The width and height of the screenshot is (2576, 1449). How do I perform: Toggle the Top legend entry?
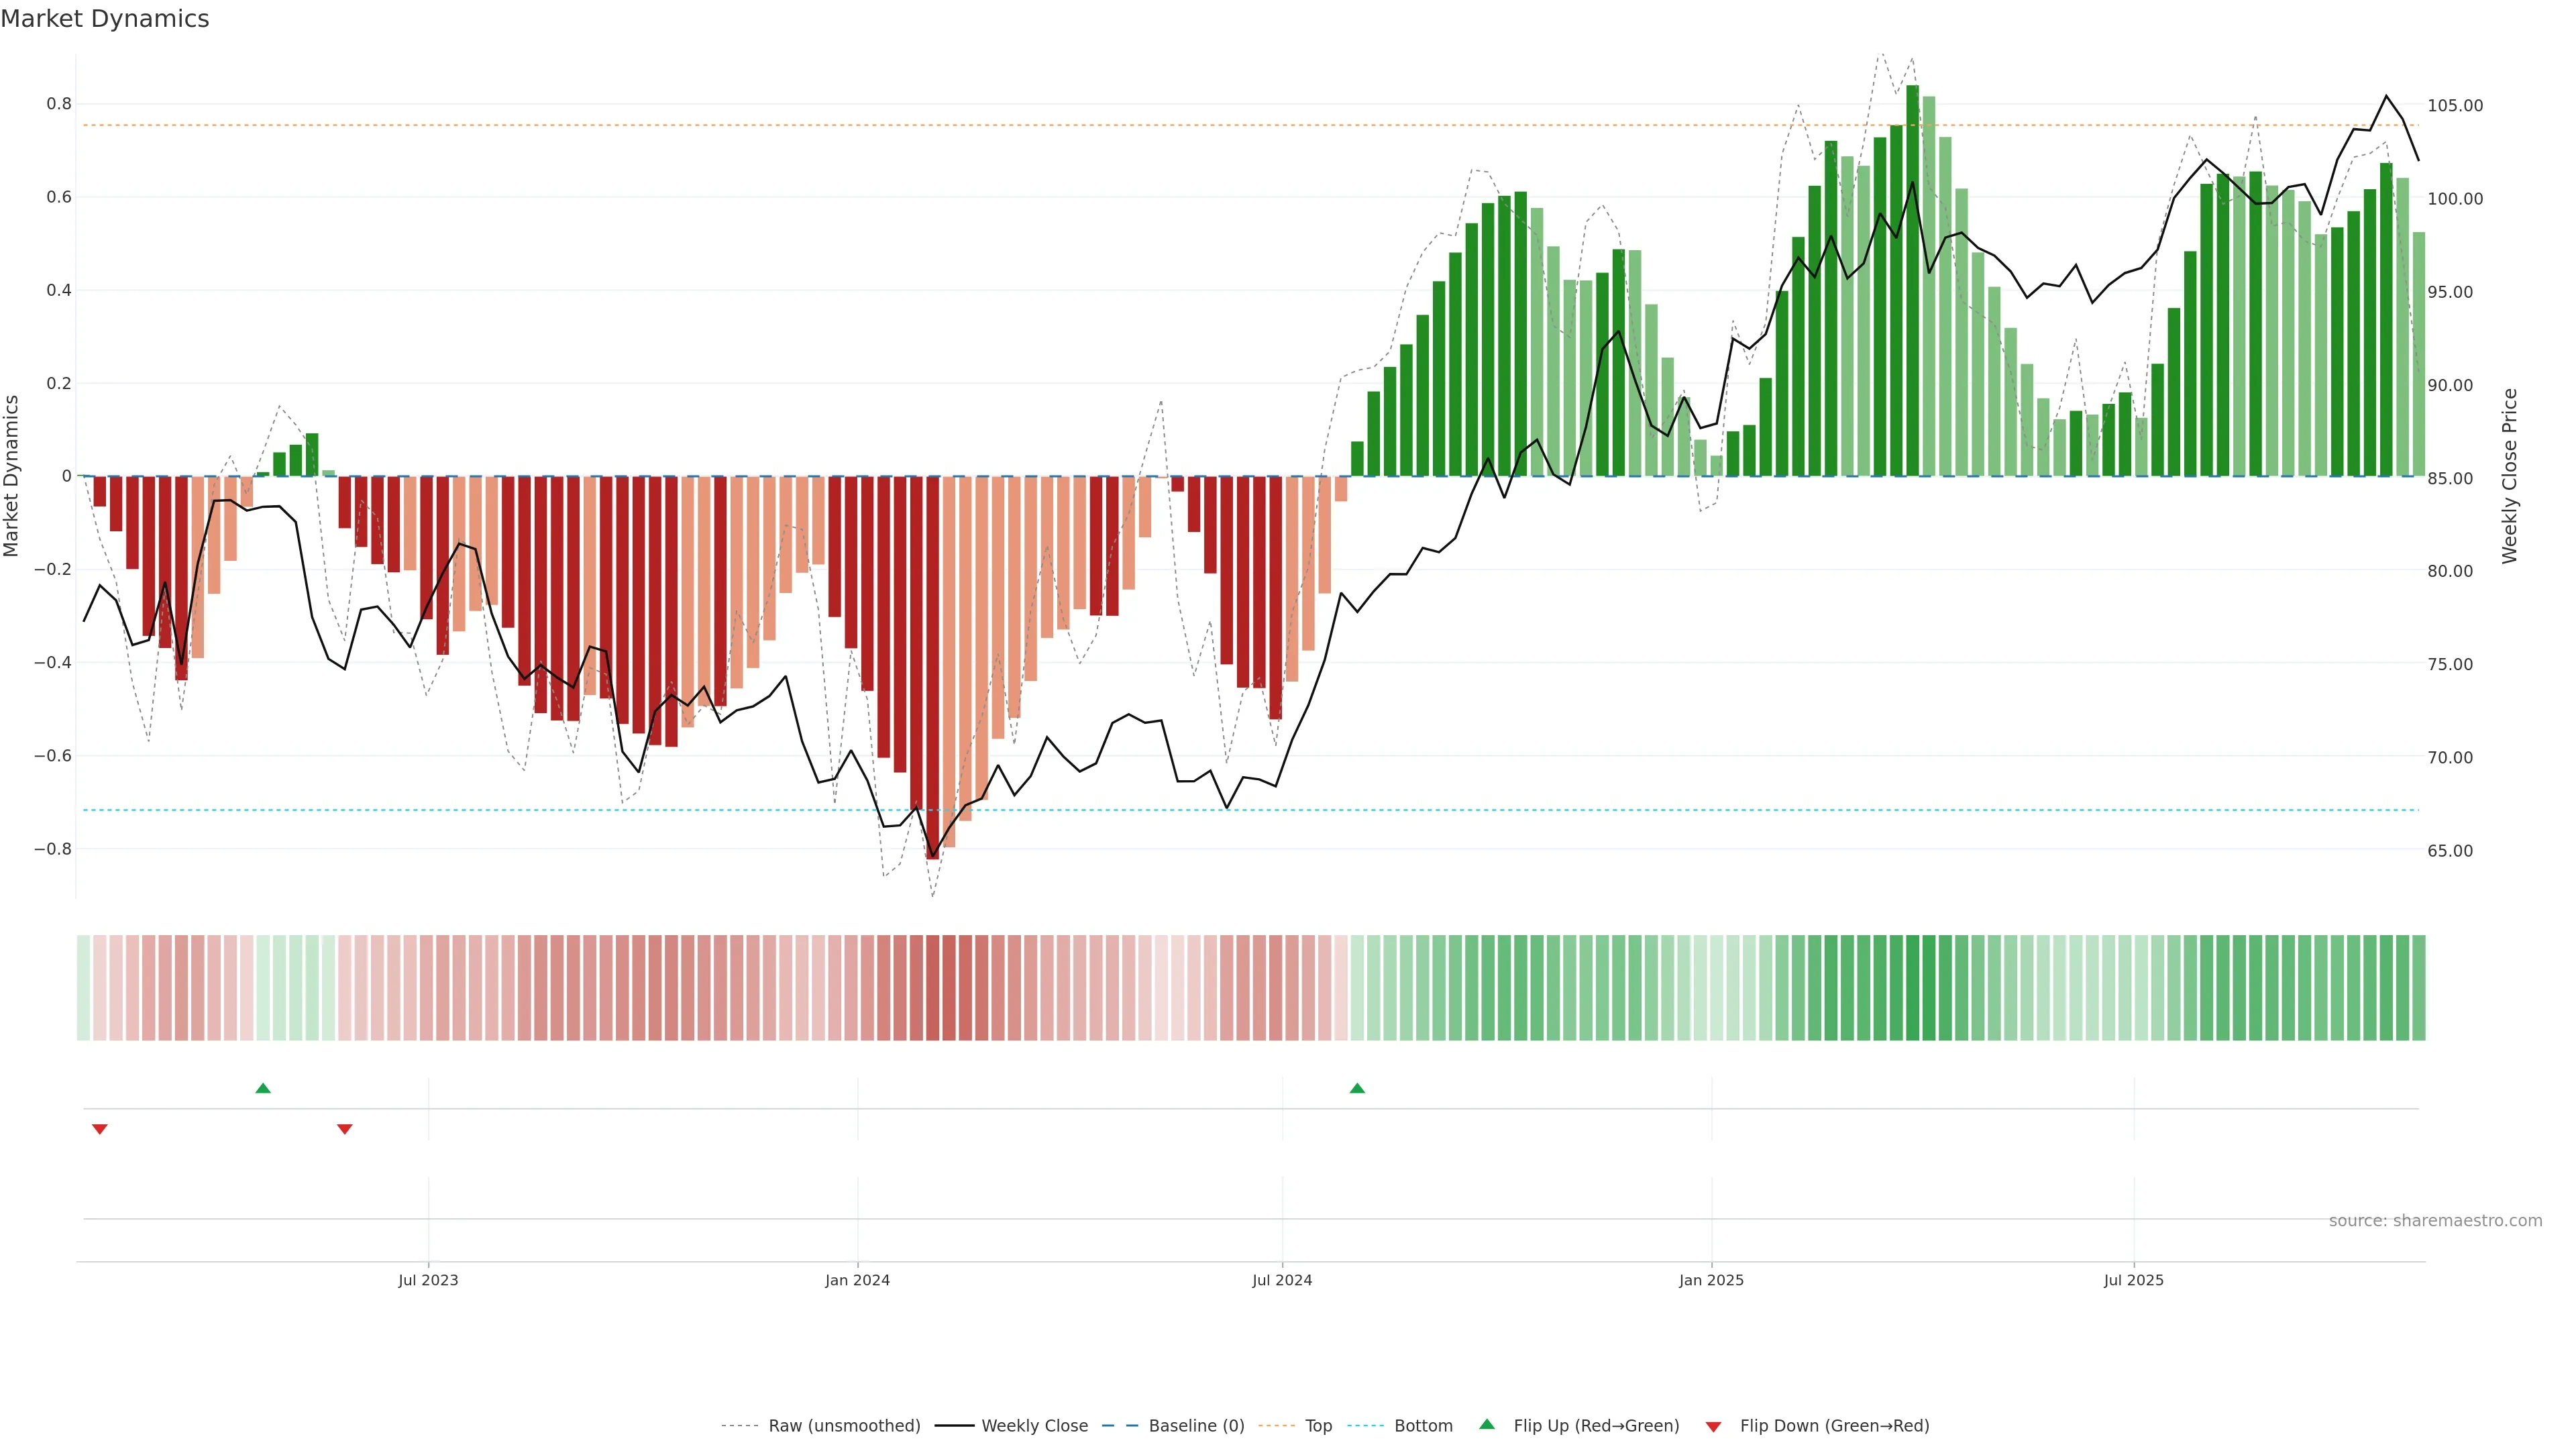coord(1318,1426)
